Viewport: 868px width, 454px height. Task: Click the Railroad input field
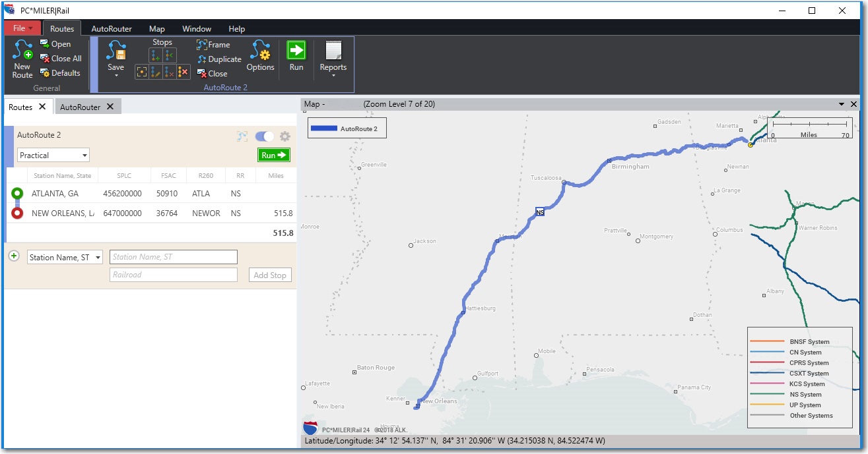click(174, 275)
